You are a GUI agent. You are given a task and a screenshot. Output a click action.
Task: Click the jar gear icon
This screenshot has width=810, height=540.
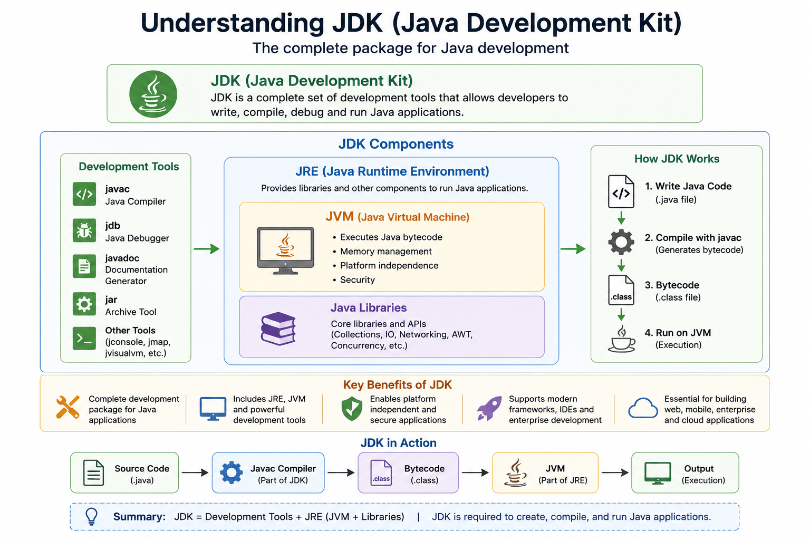(x=84, y=304)
